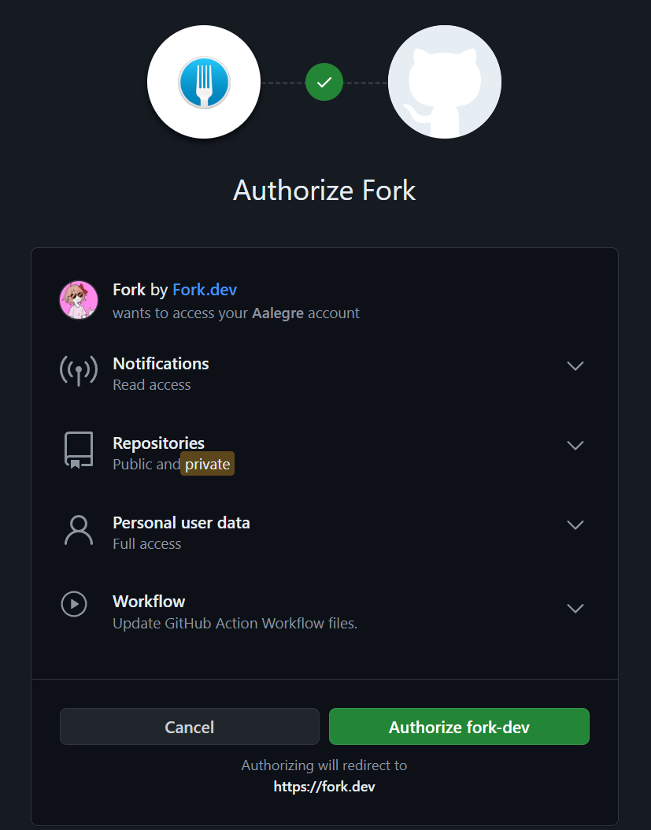Expand the Repositories permission details
This screenshot has width=651, height=830.
575,445
